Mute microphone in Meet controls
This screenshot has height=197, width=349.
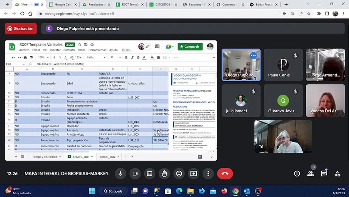coord(120,173)
